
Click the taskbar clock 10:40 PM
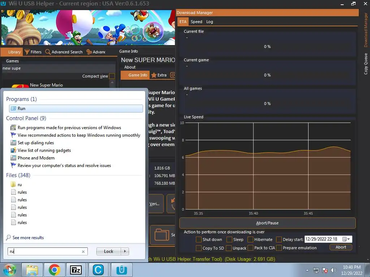coord(352,267)
